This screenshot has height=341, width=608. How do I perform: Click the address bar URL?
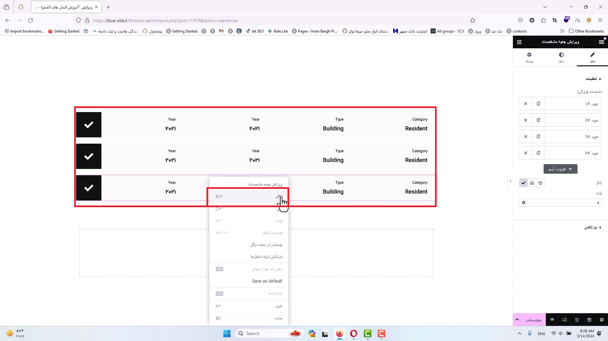click(x=165, y=21)
